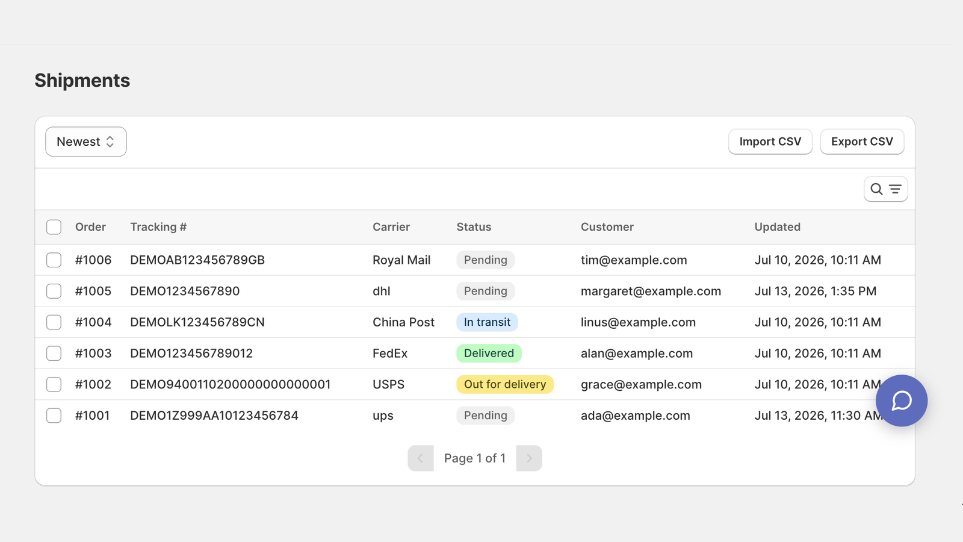Image resolution: width=963 pixels, height=542 pixels.
Task: Click the Out for delivery status badge
Action: (x=505, y=384)
